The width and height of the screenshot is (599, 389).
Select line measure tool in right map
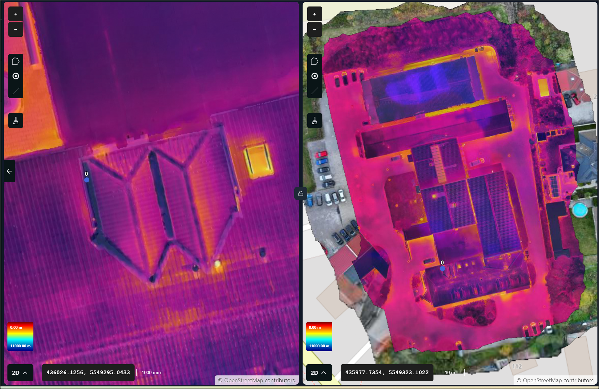315,91
